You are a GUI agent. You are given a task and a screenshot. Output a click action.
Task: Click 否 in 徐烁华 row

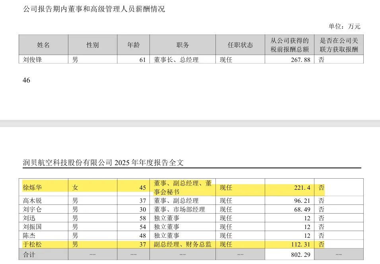click(321, 187)
